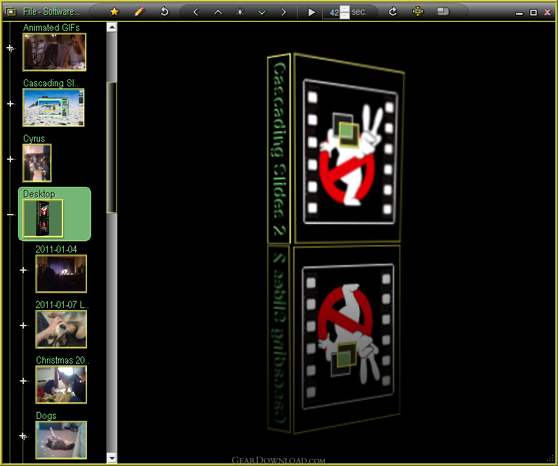Minimize the slideshow window
Viewport: 558px width, 466px height.
pos(519,13)
